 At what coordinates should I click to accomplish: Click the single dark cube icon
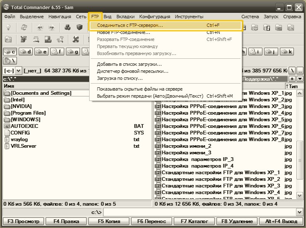(80, 27)
